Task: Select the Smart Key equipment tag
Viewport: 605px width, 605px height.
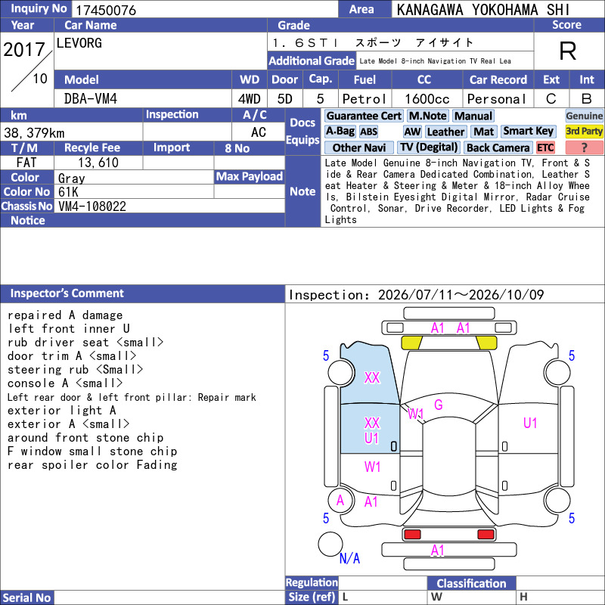Action: tap(528, 131)
